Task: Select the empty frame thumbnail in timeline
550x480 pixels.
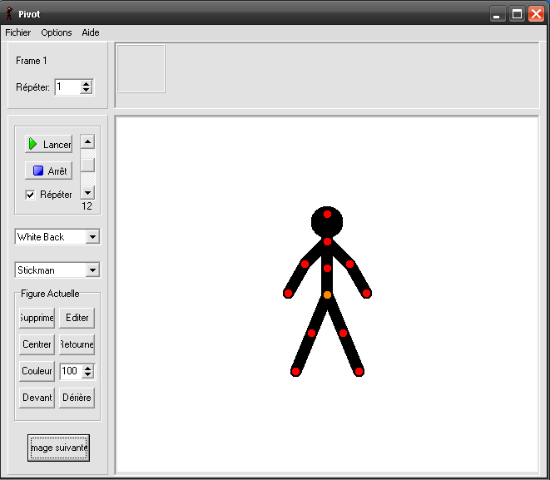Action: pos(141,69)
